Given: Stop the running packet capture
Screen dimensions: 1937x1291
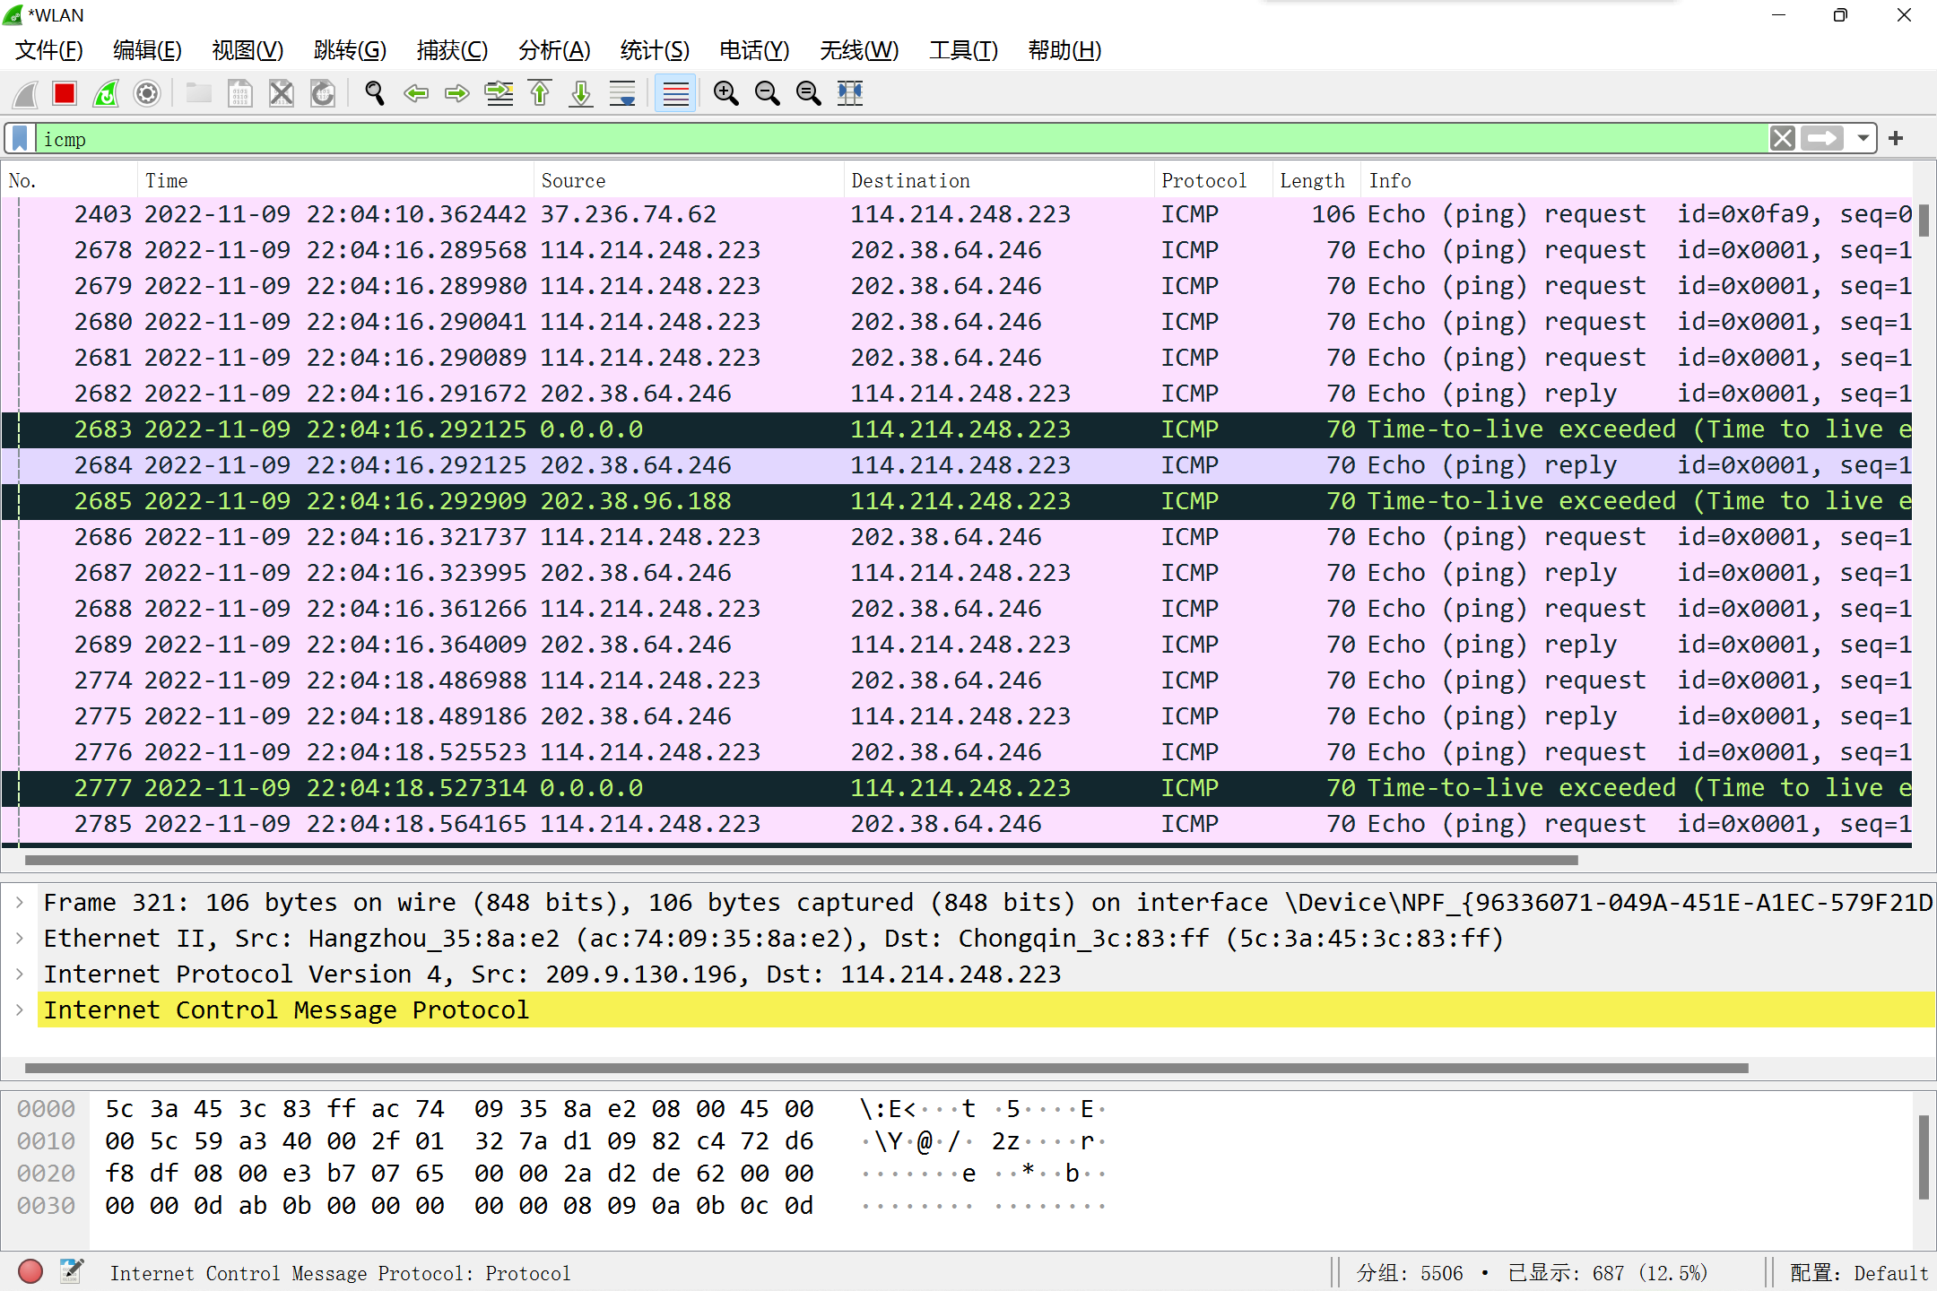Looking at the screenshot, I should (x=65, y=93).
